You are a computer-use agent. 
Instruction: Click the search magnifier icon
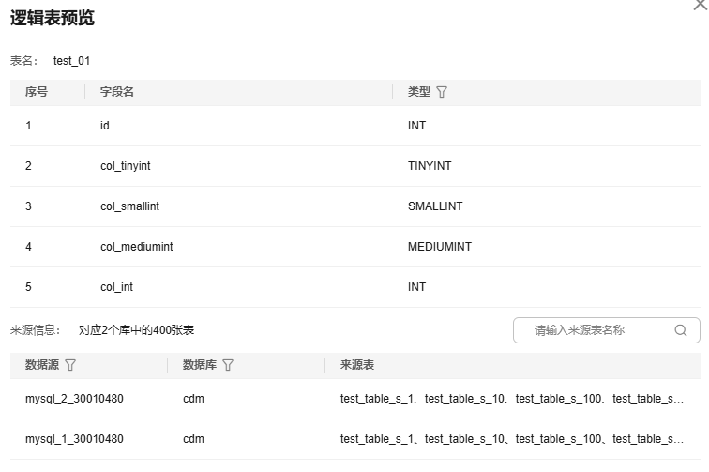(x=681, y=330)
